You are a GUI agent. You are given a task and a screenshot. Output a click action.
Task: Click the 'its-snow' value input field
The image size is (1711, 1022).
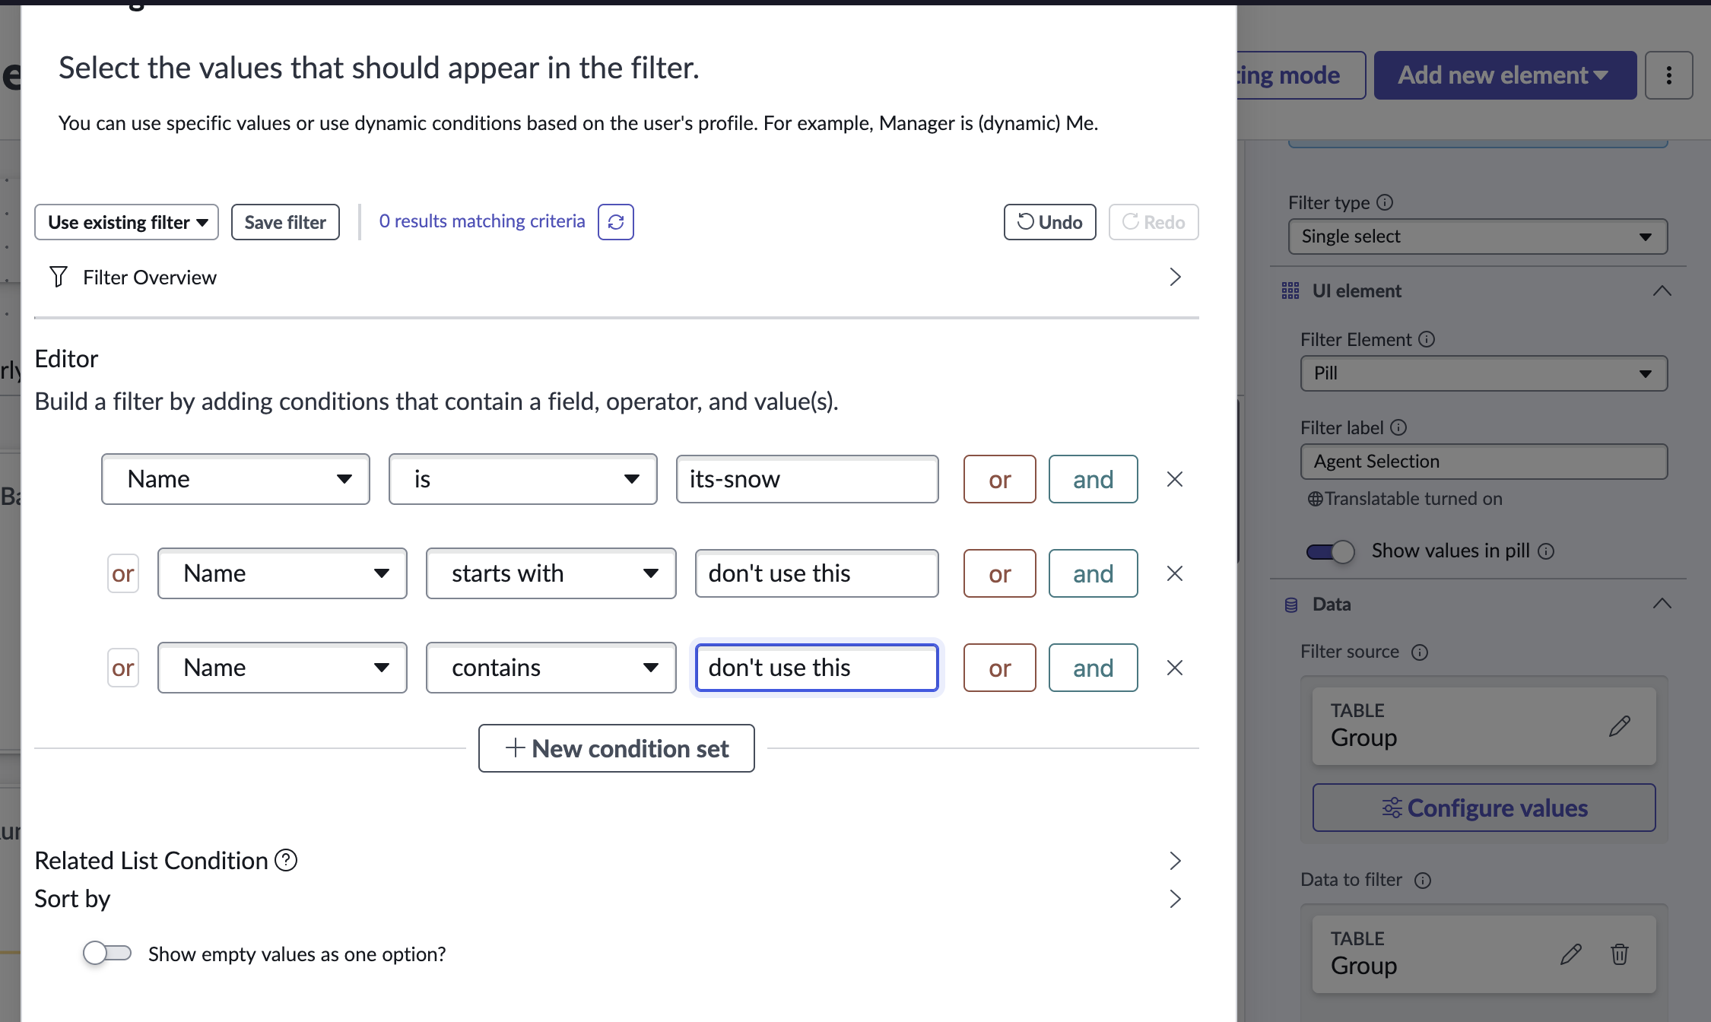pyautogui.click(x=807, y=479)
